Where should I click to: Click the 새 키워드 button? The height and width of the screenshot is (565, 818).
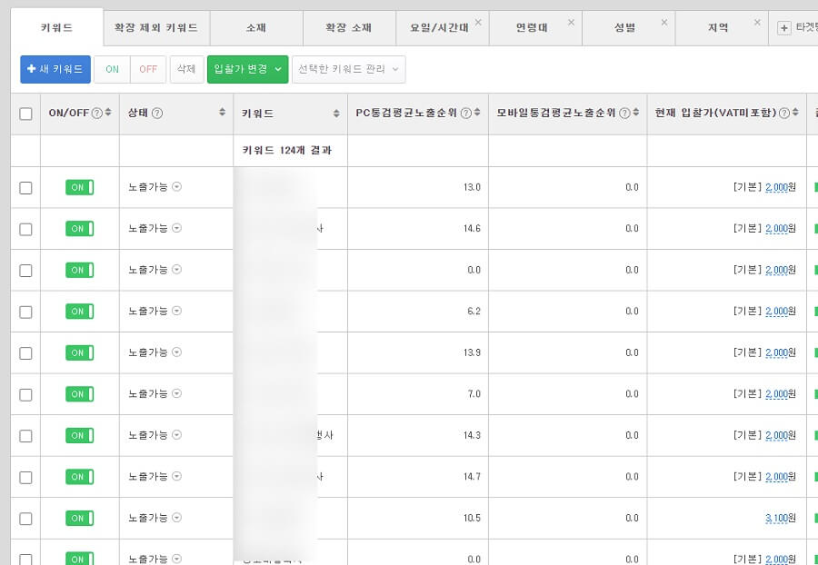coord(55,69)
